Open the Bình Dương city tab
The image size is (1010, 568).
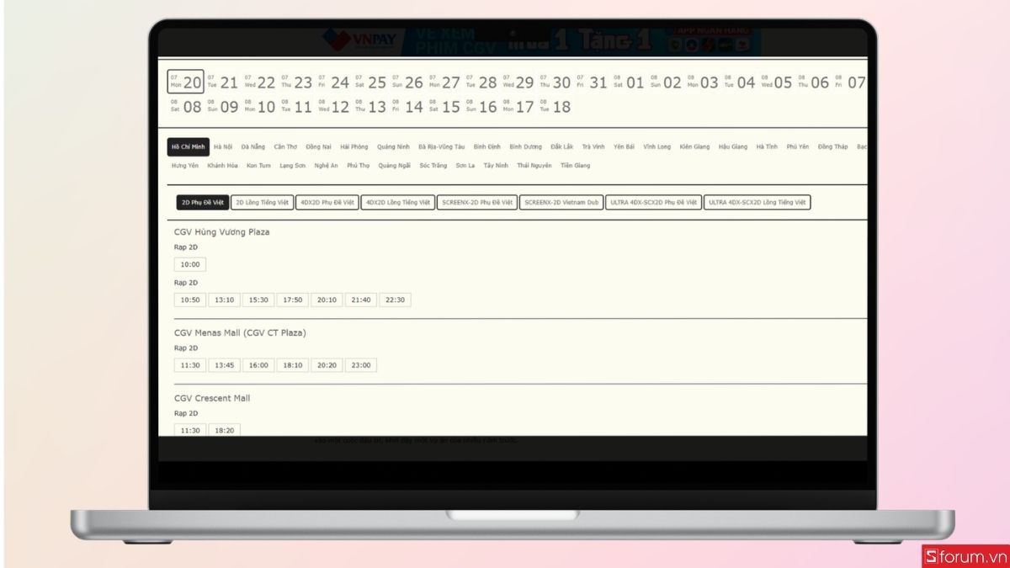coord(526,146)
